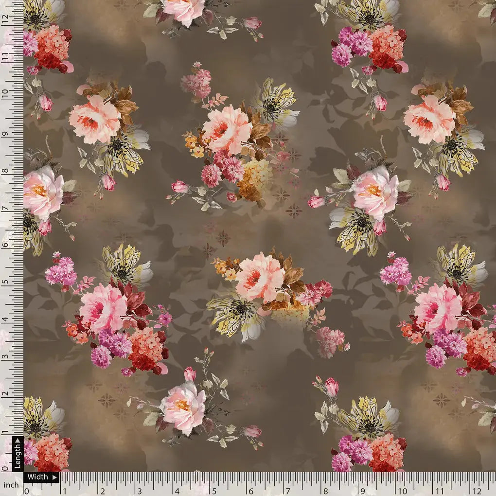Click the number 1 on horizontal ruler
496x496 pixels.
[65, 489]
